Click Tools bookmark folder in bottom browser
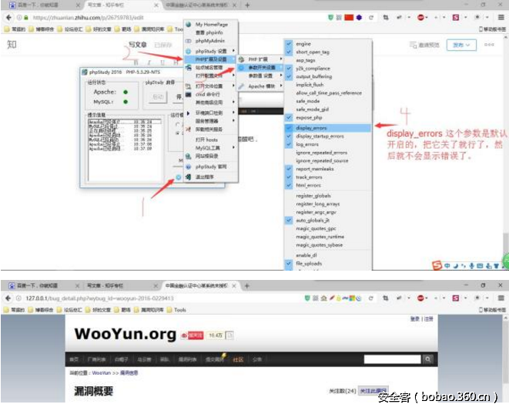This screenshot has width=509, height=411. pos(176,310)
